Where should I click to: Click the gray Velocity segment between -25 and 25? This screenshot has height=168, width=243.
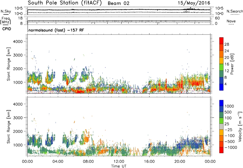[x=221, y=126]
